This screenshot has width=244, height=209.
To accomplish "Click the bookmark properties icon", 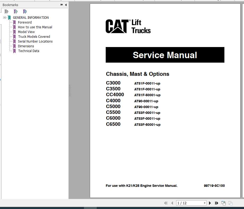I will click(25, 11).
